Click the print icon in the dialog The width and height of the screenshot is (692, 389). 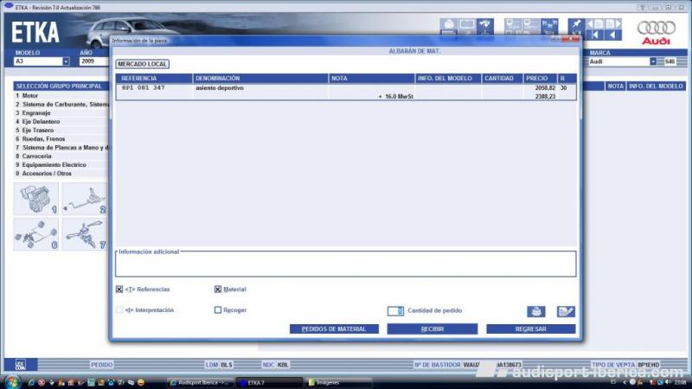[x=535, y=311]
